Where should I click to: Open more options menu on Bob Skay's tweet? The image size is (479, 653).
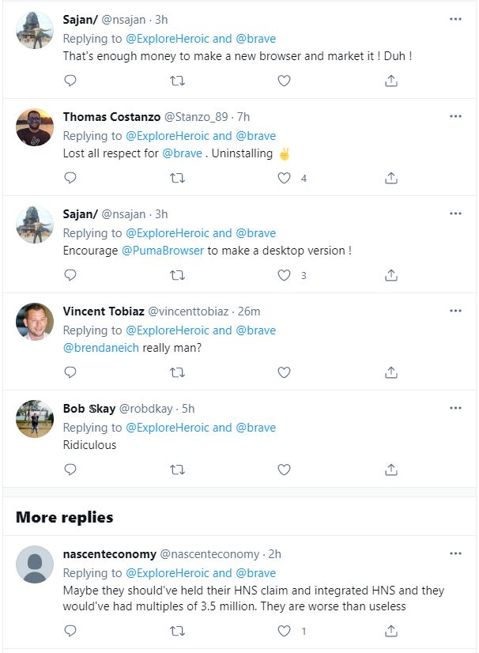455,408
